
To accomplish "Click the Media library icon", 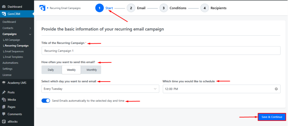I will point(4,100).
